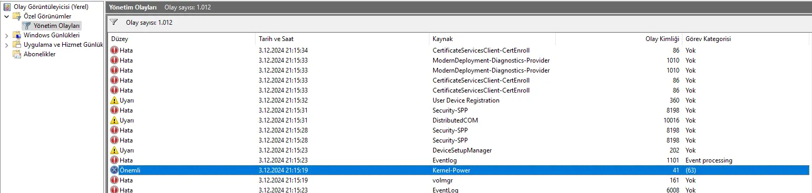Select Windows Günlükleri in the tree
Image resolution: width=812 pixels, height=193 pixels.
click(52, 35)
